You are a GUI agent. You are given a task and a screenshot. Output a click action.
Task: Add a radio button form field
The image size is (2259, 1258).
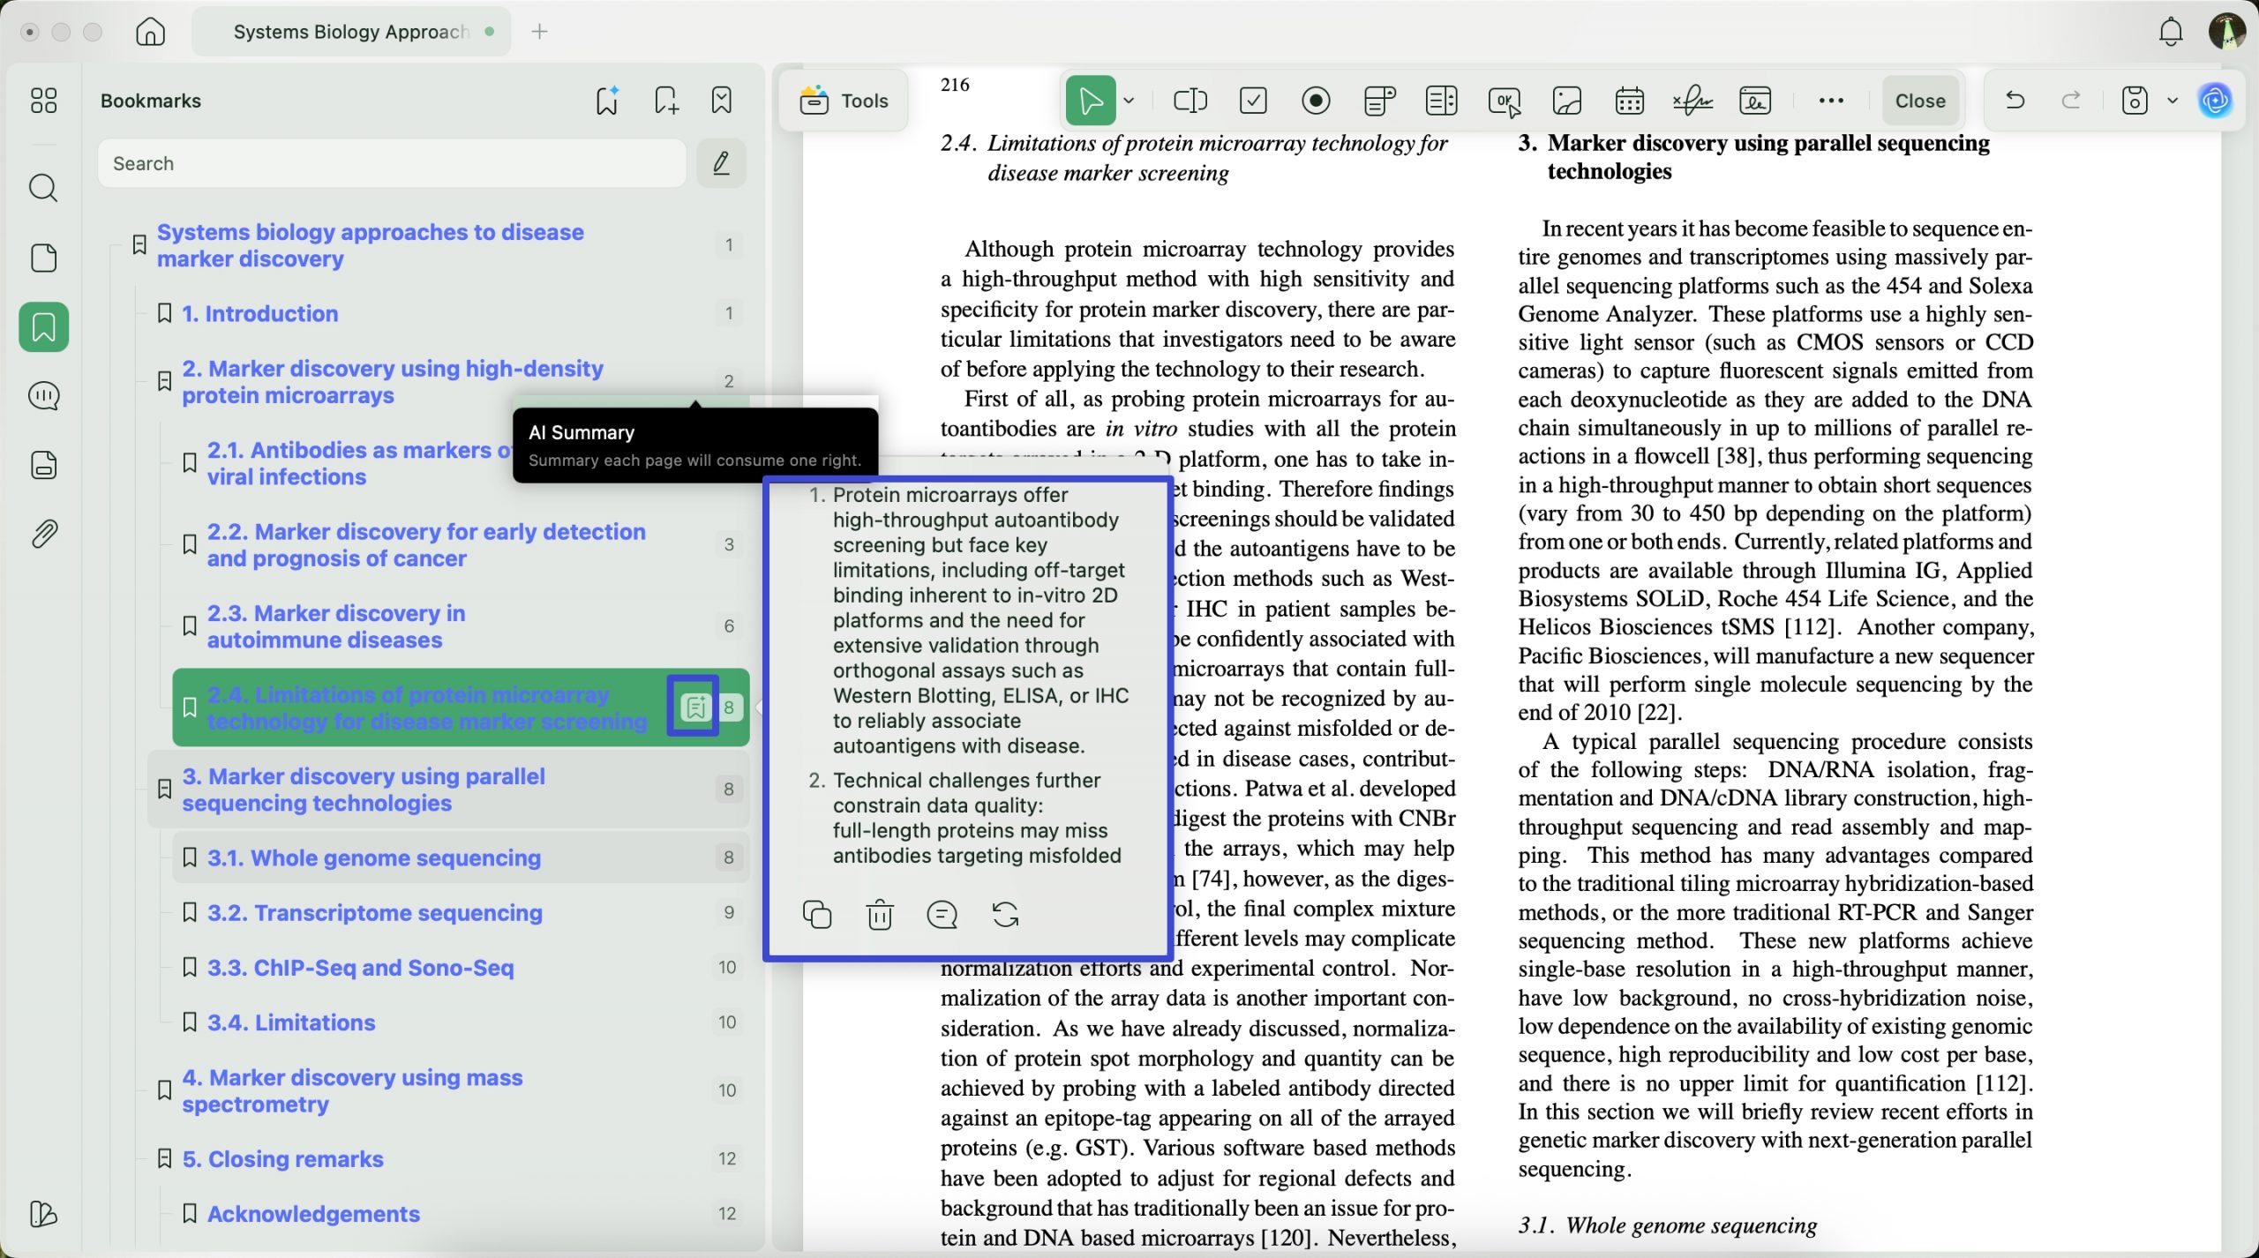tap(1316, 101)
